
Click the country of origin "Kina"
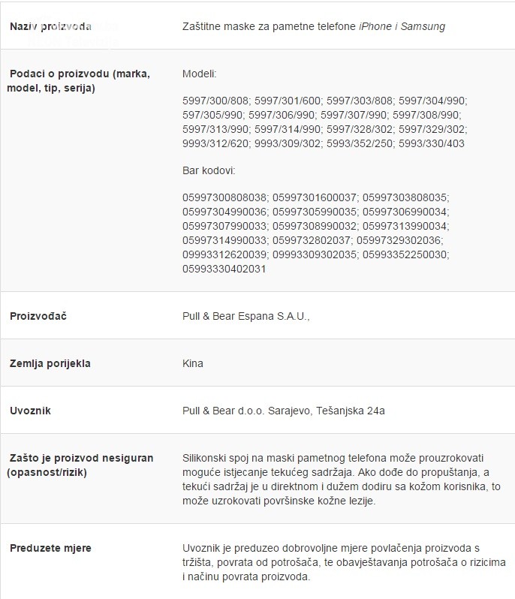(193, 363)
